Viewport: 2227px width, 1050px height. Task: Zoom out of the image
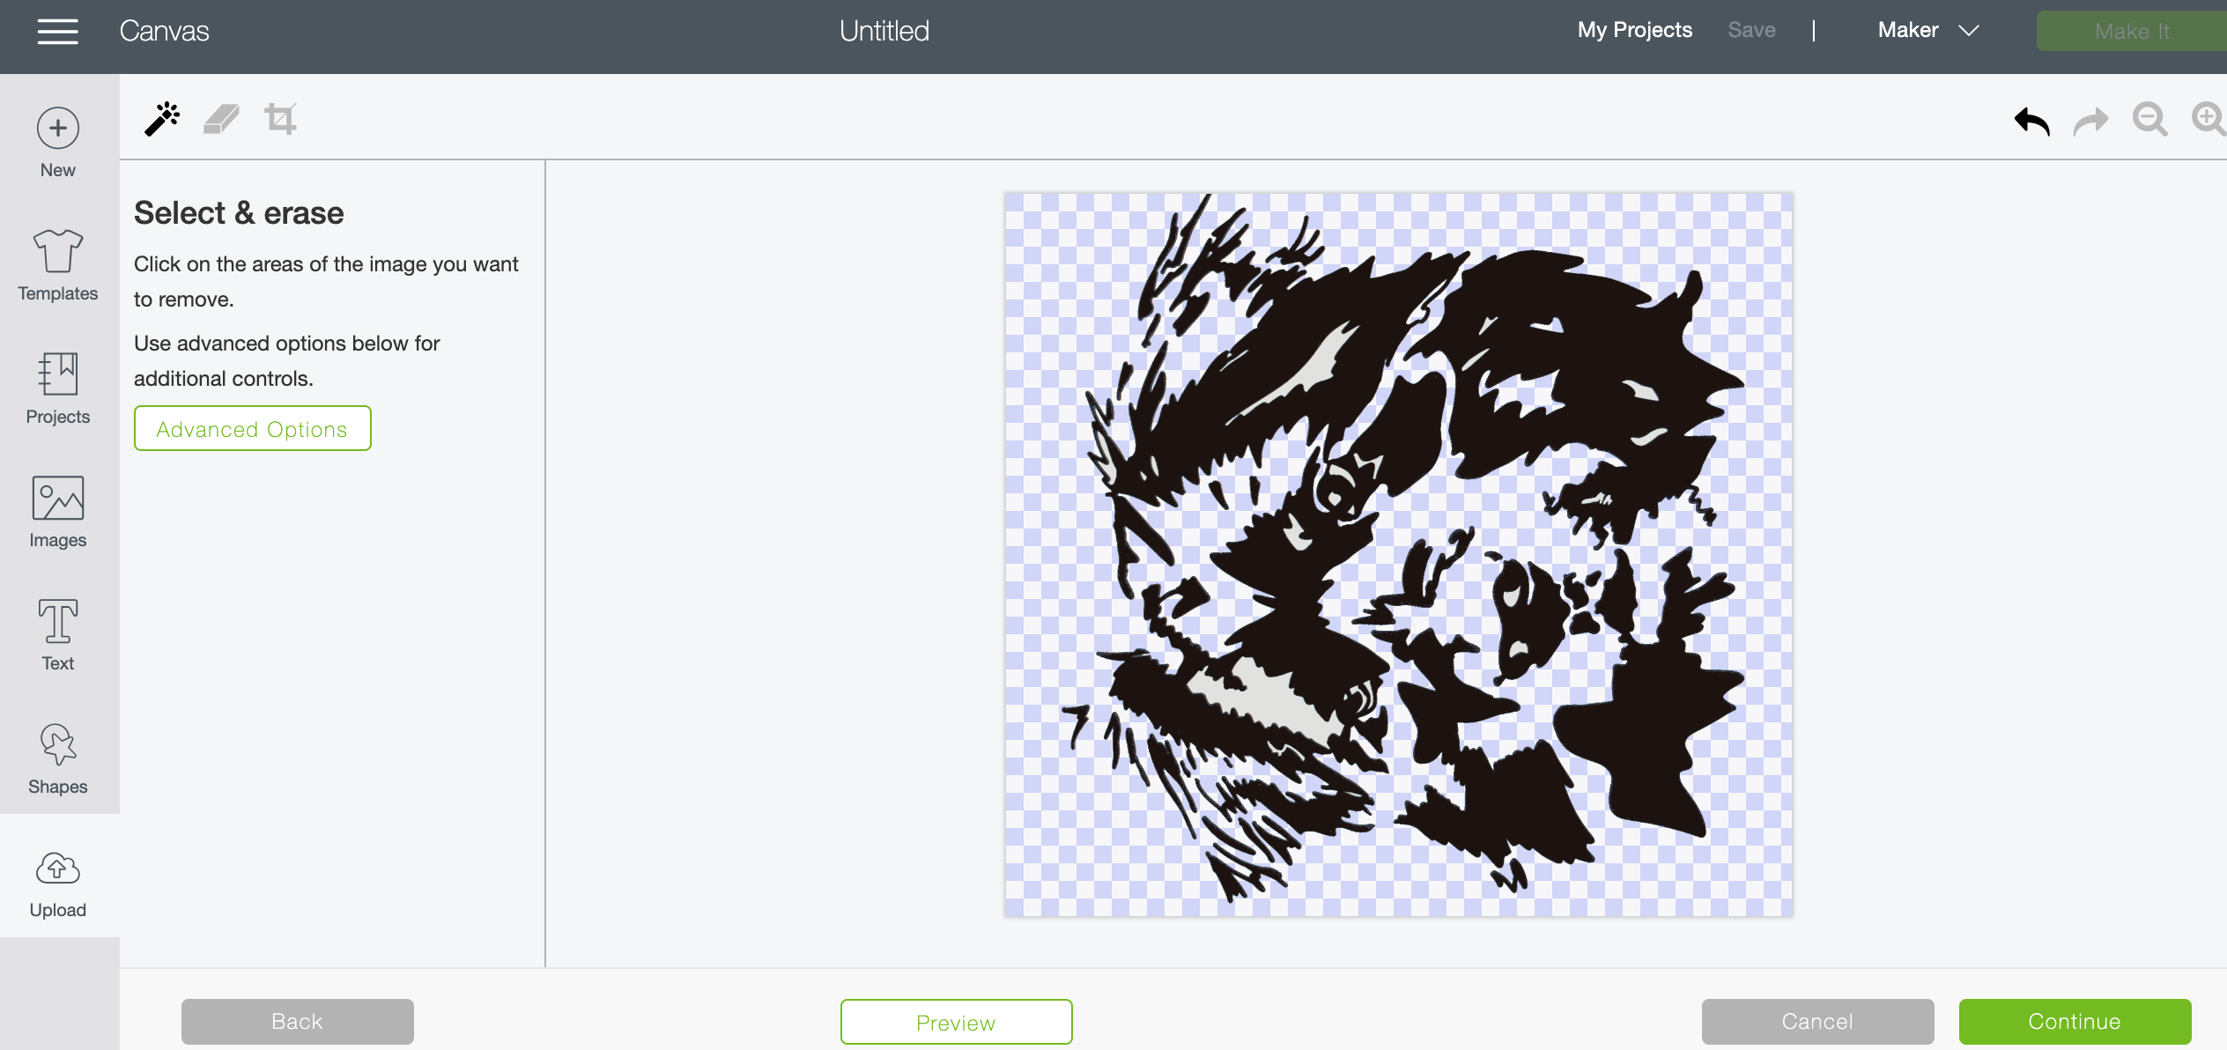pyautogui.click(x=2149, y=119)
